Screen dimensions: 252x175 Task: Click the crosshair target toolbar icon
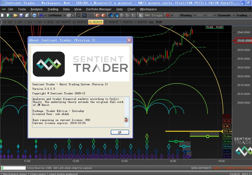[84, 15]
